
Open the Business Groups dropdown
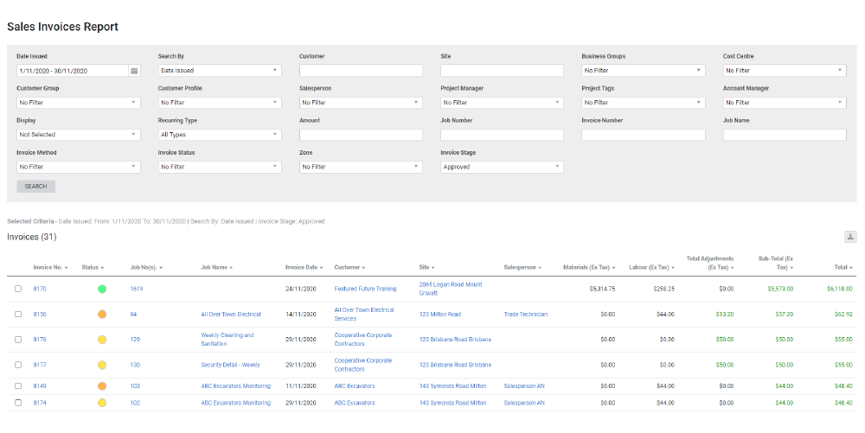pyautogui.click(x=644, y=71)
